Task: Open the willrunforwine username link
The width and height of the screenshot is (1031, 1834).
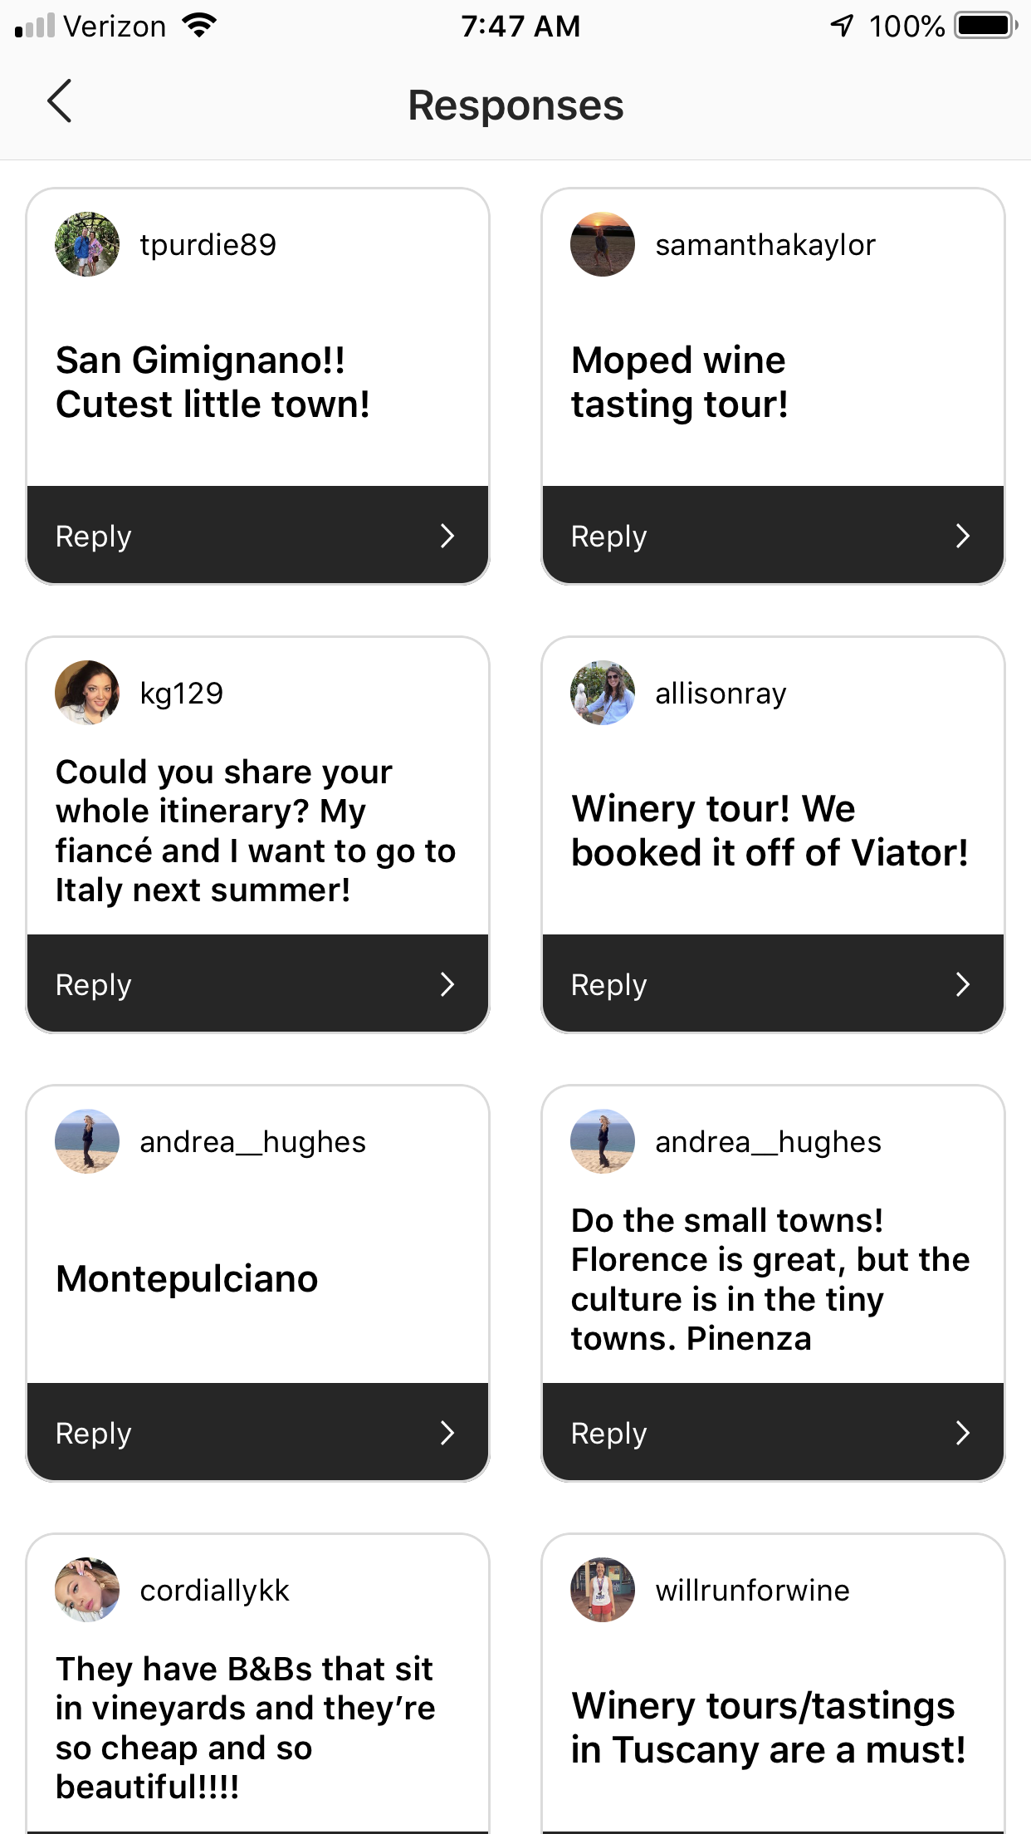Action: point(752,1591)
